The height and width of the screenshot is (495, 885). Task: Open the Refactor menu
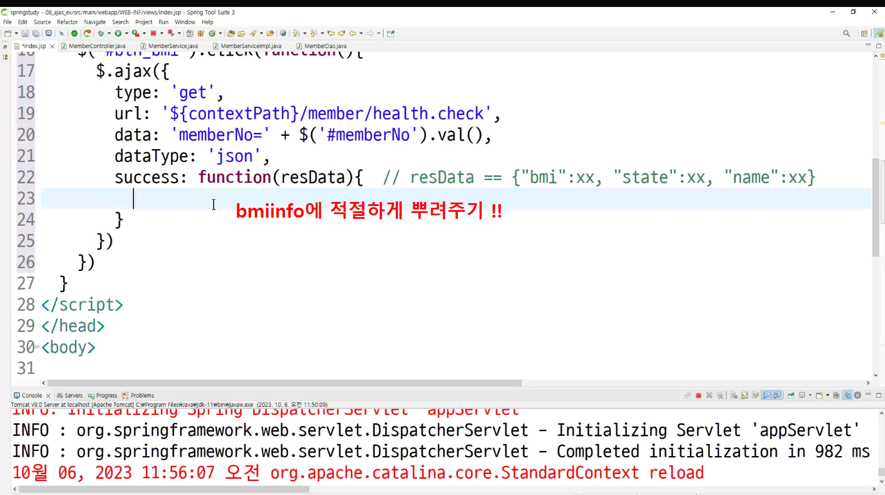pyautogui.click(x=67, y=22)
